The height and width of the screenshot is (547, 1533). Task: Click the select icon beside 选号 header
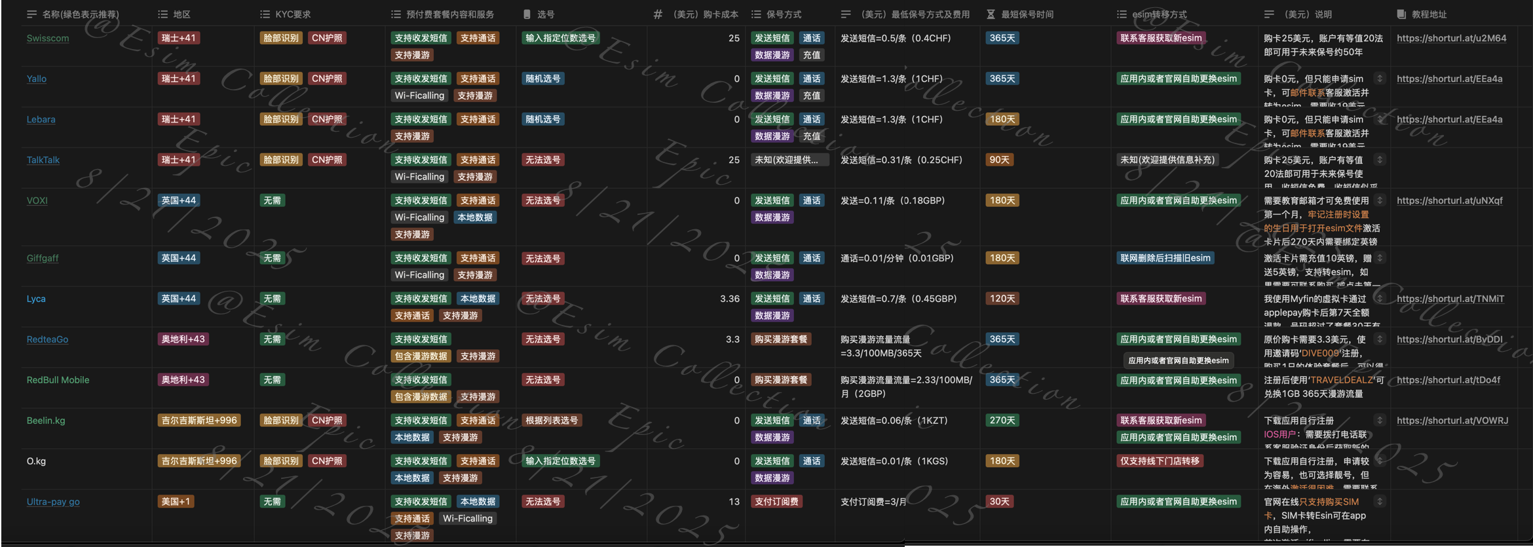527,14
